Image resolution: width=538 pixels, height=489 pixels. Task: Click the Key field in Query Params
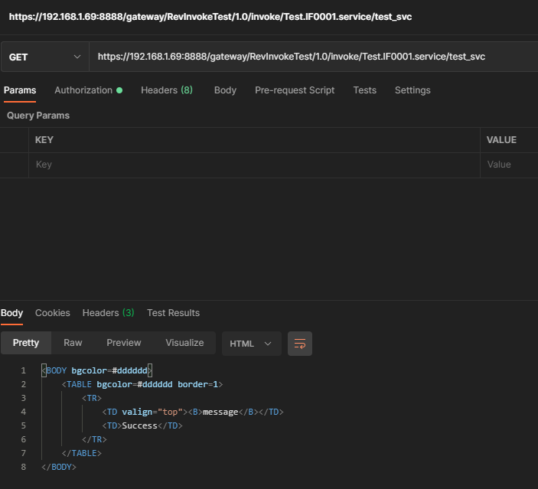pos(253,165)
